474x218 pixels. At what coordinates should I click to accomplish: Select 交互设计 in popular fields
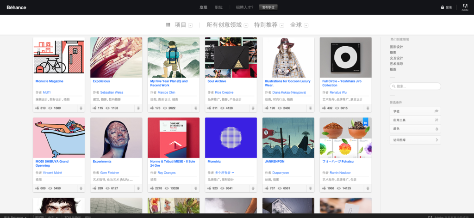point(396,58)
